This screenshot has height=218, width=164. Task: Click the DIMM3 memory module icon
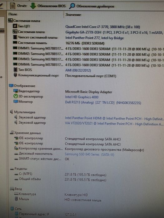click(x=15, y=59)
